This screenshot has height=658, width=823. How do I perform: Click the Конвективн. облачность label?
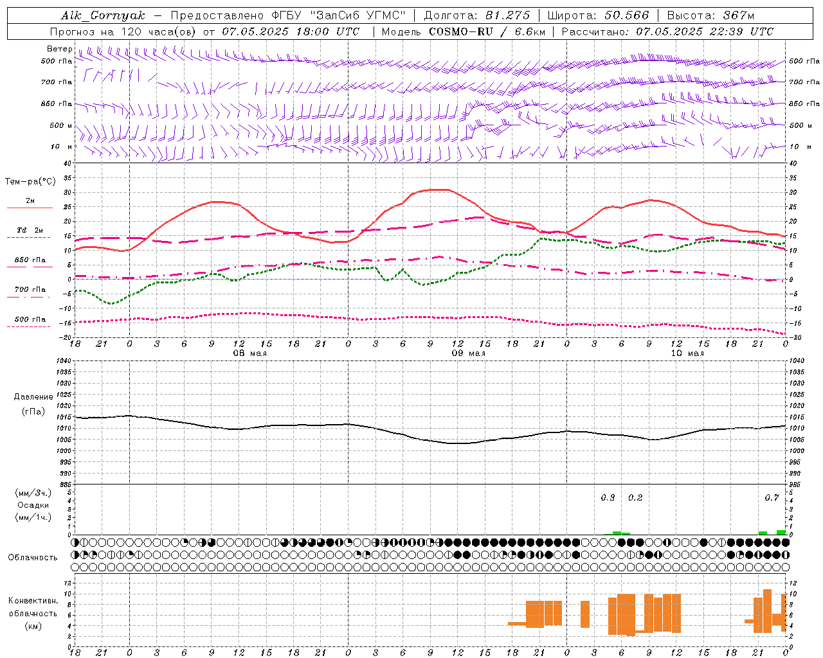pyautogui.click(x=33, y=607)
